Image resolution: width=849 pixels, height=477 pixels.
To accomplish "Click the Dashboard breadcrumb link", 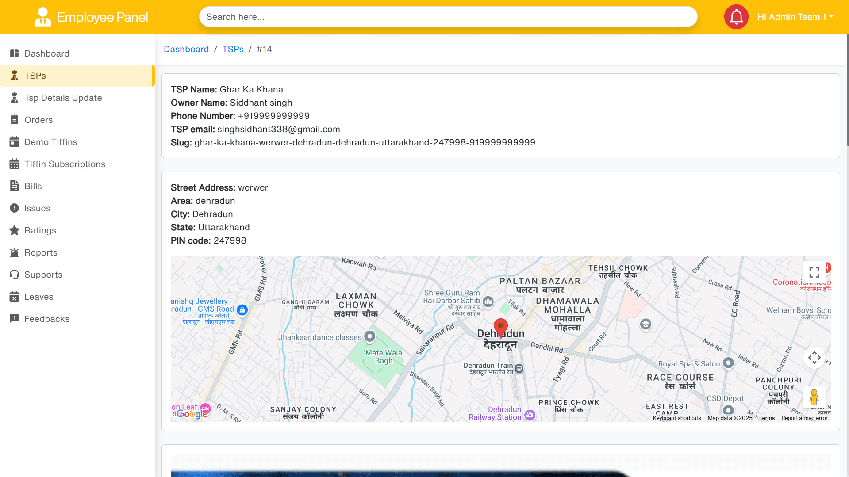I will click(186, 49).
